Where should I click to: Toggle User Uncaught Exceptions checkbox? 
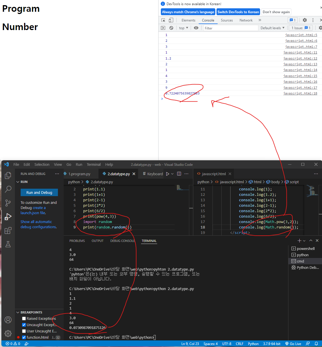(24, 331)
